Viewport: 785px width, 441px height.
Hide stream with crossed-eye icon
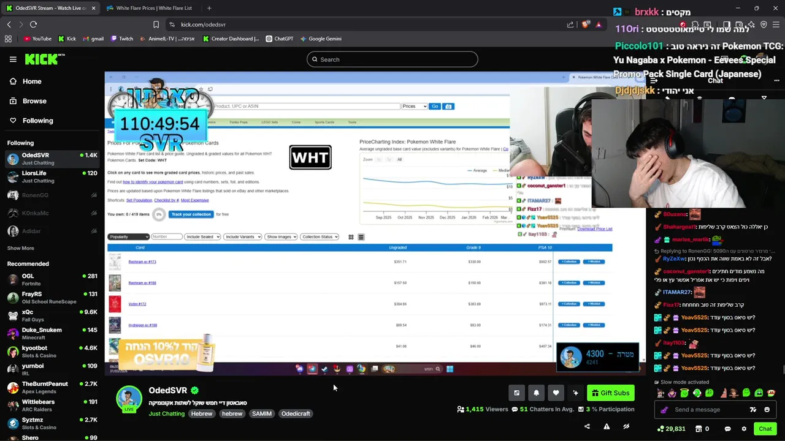626,426
